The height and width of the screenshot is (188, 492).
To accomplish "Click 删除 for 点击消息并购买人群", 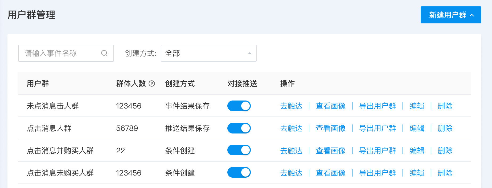I will click(x=445, y=151).
